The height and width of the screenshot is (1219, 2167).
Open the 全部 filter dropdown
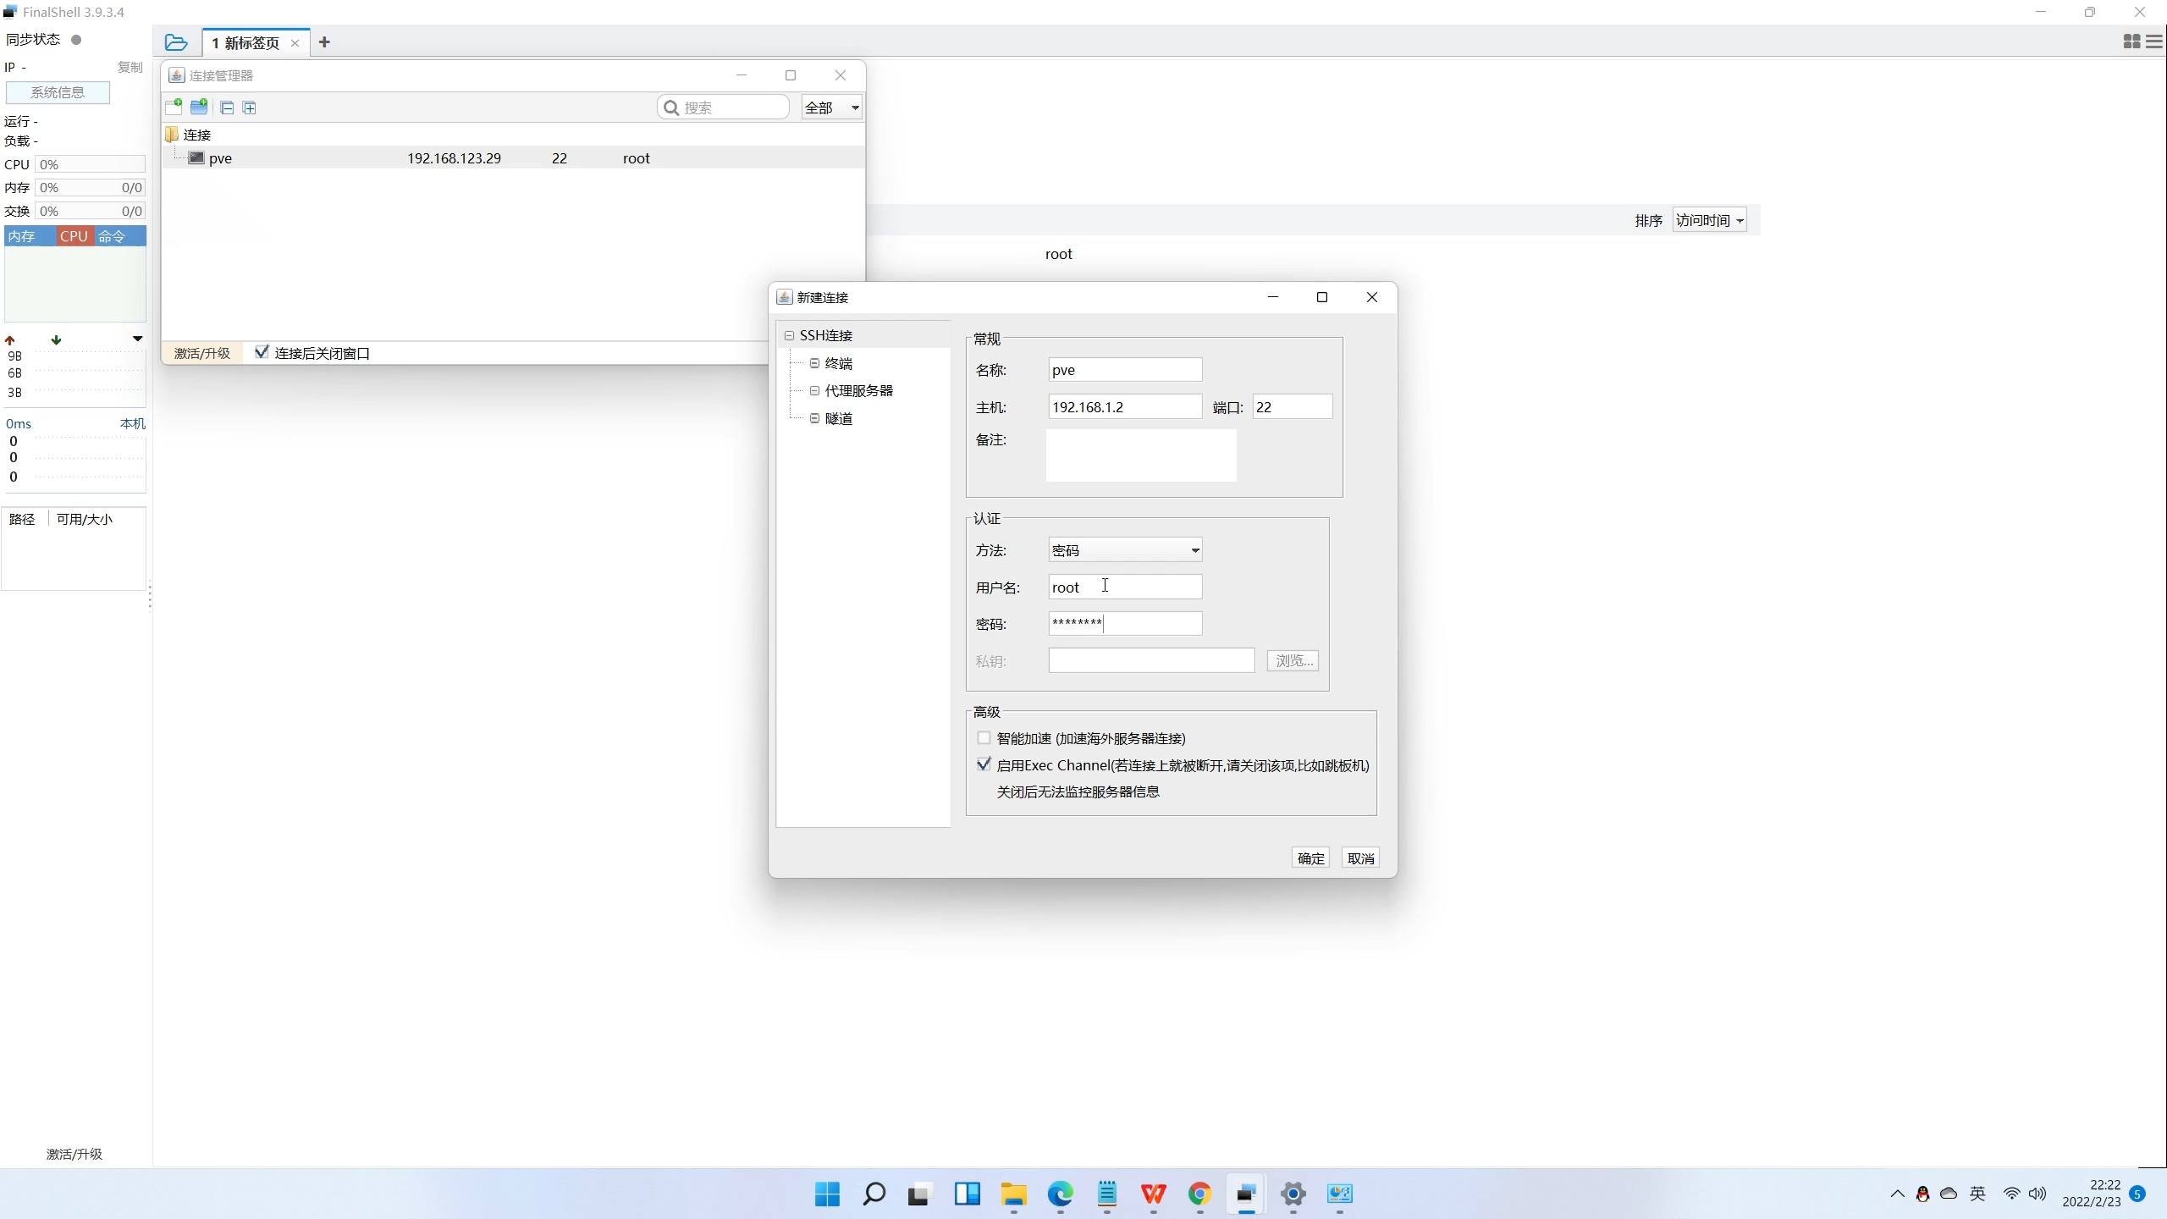click(832, 108)
